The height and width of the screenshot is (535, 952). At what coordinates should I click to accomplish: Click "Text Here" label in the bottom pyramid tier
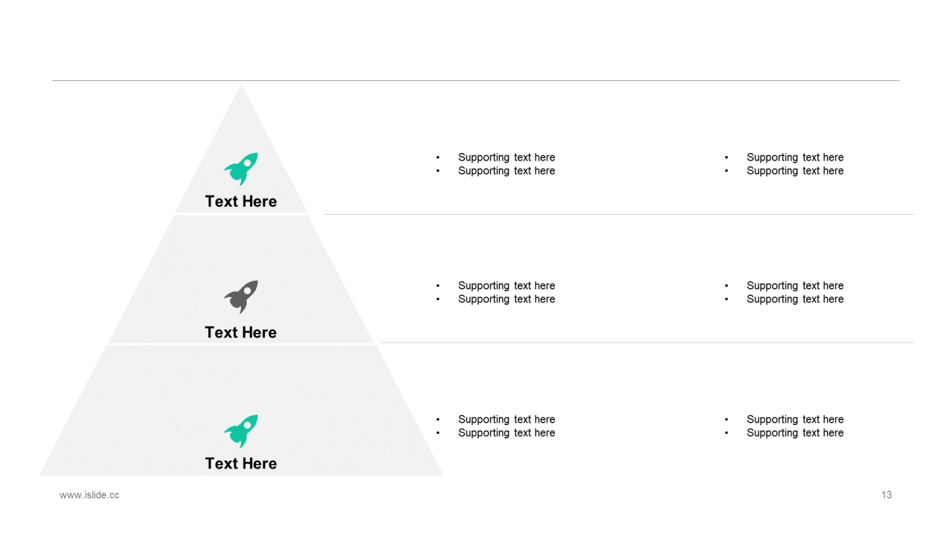(x=241, y=464)
